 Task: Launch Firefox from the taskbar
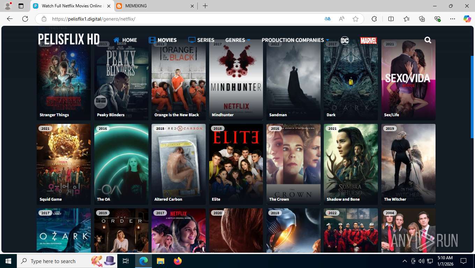178,261
